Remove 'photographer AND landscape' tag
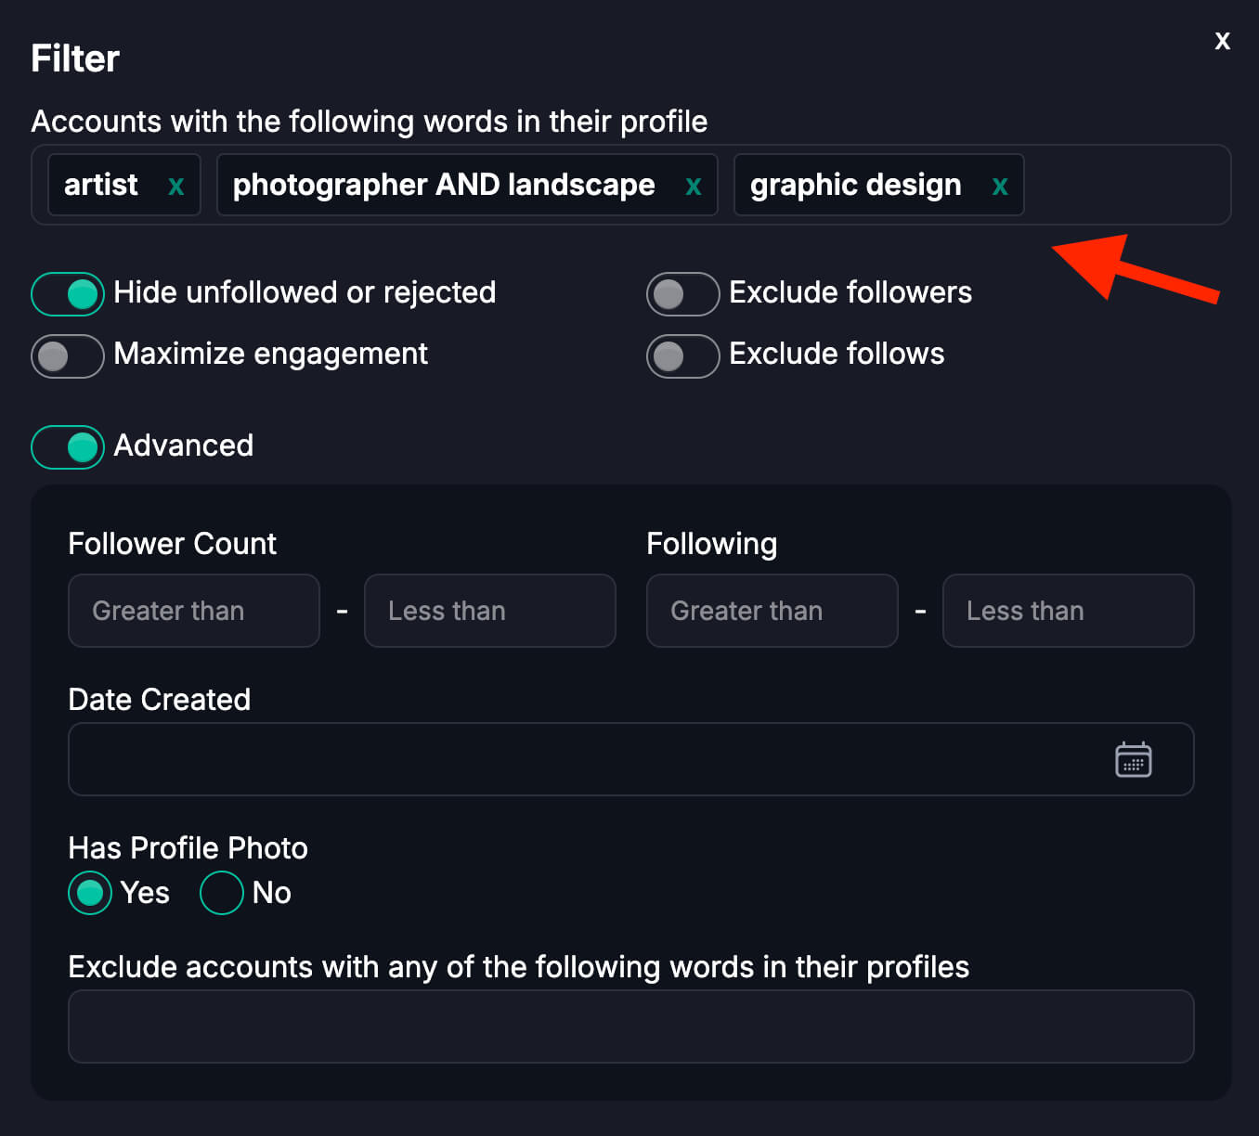 (693, 187)
